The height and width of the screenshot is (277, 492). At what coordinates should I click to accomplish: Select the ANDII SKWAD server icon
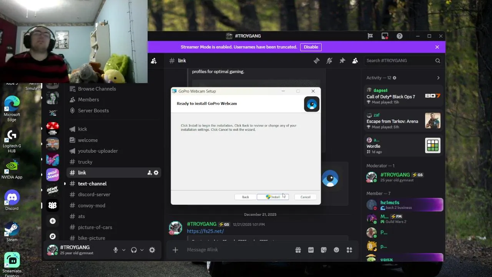click(x=53, y=175)
